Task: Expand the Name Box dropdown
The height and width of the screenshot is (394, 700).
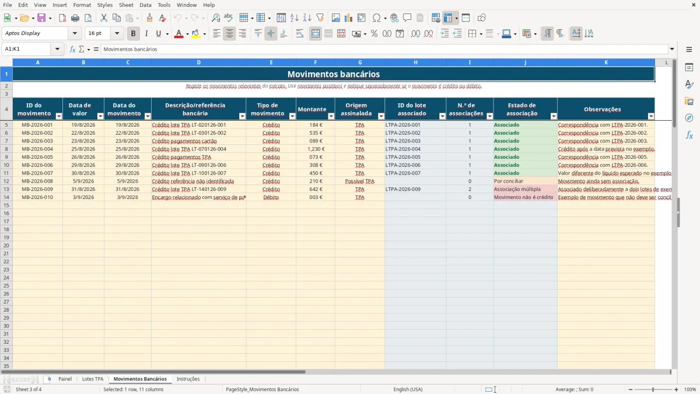Action: 58,49
